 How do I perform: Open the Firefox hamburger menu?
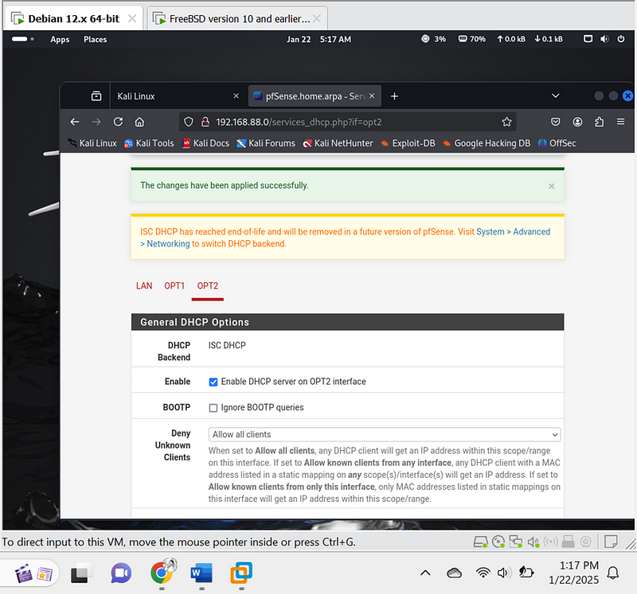(x=621, y=122)
